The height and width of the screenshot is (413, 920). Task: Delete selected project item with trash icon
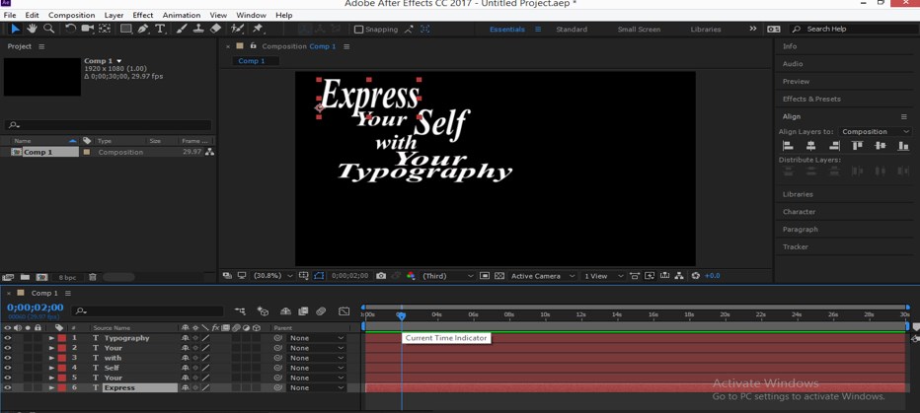(92, 277)
